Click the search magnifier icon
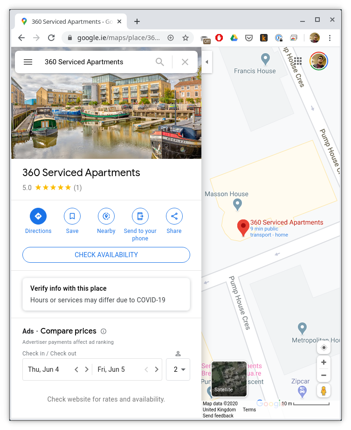 (160, 62)
